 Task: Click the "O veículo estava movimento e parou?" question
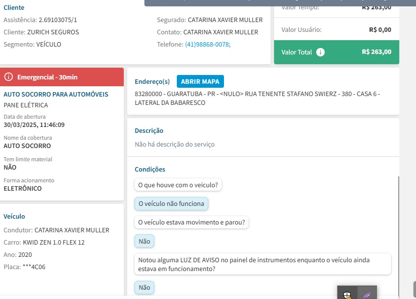[x=192, y=222]
